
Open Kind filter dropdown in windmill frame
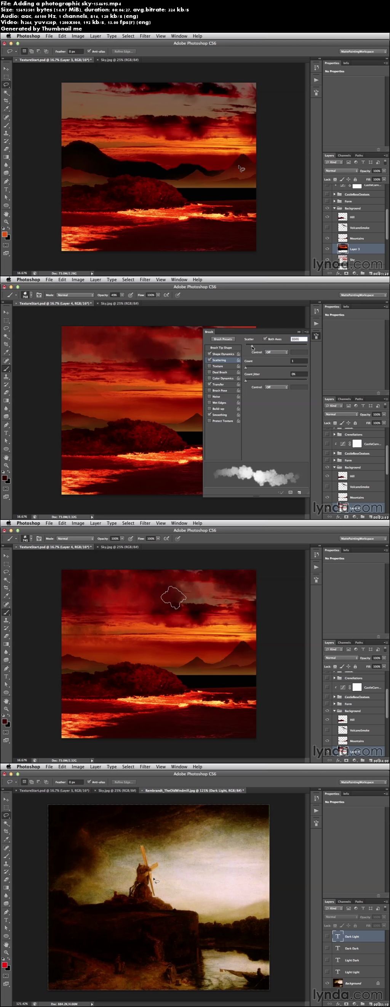point(334,909)
